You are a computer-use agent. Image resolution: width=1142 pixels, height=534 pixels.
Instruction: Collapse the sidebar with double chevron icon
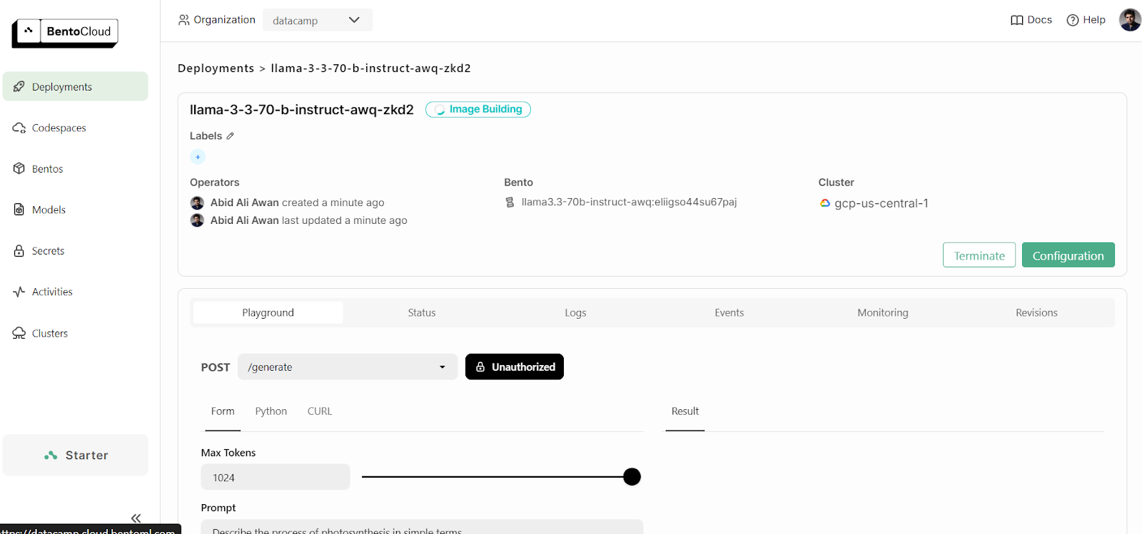[136, 518]
